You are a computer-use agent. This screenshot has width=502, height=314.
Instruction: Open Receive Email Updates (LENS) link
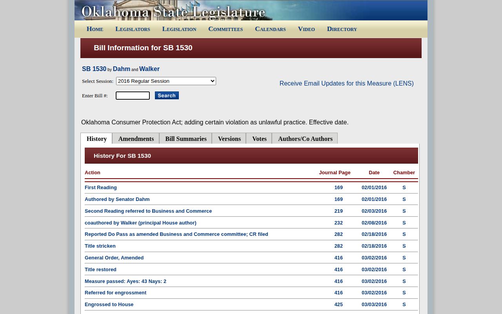tap(346, 83)
